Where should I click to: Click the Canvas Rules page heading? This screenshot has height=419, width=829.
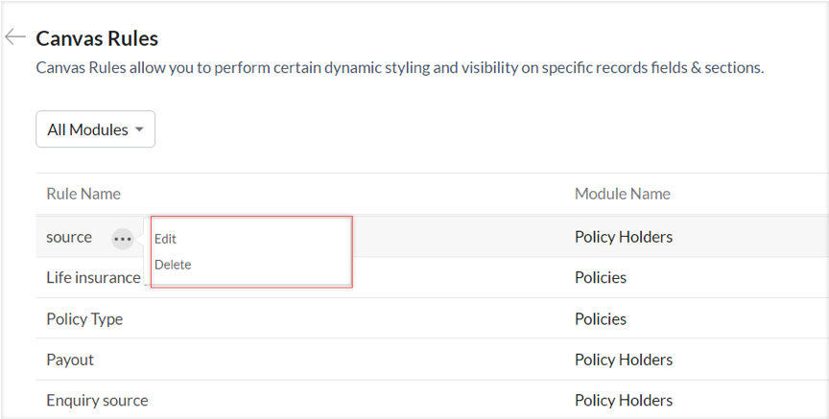(97, 38)
